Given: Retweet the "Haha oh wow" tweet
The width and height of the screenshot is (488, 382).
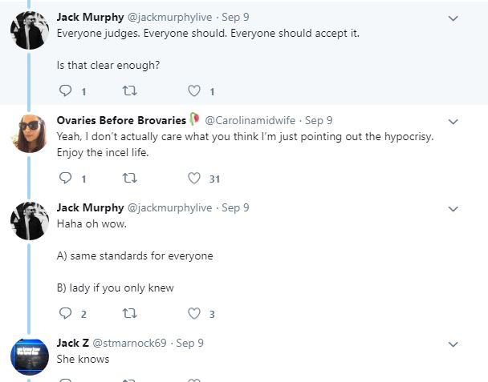Looking at the screenshot, I should point(129,313).
